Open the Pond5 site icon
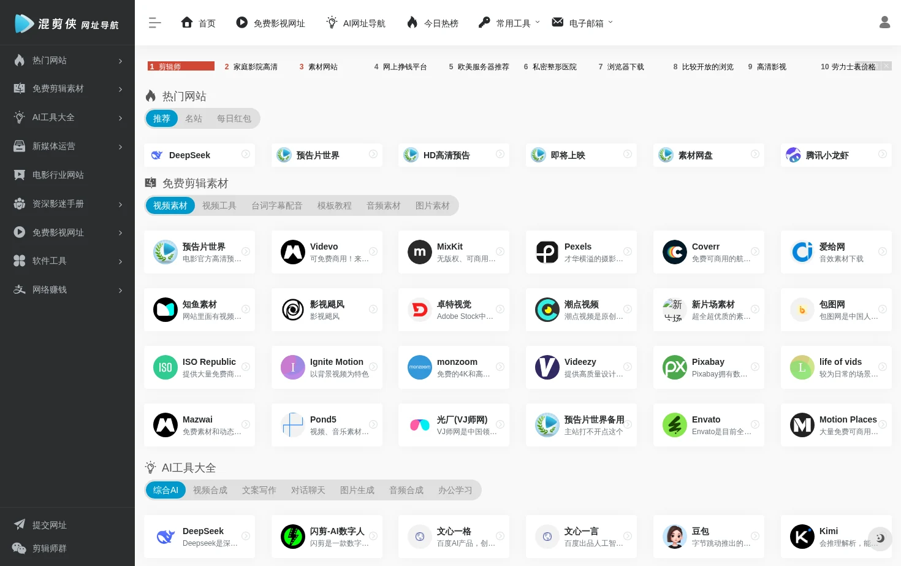This screenshot has height=566, width=901. click(x=293, y=425)
